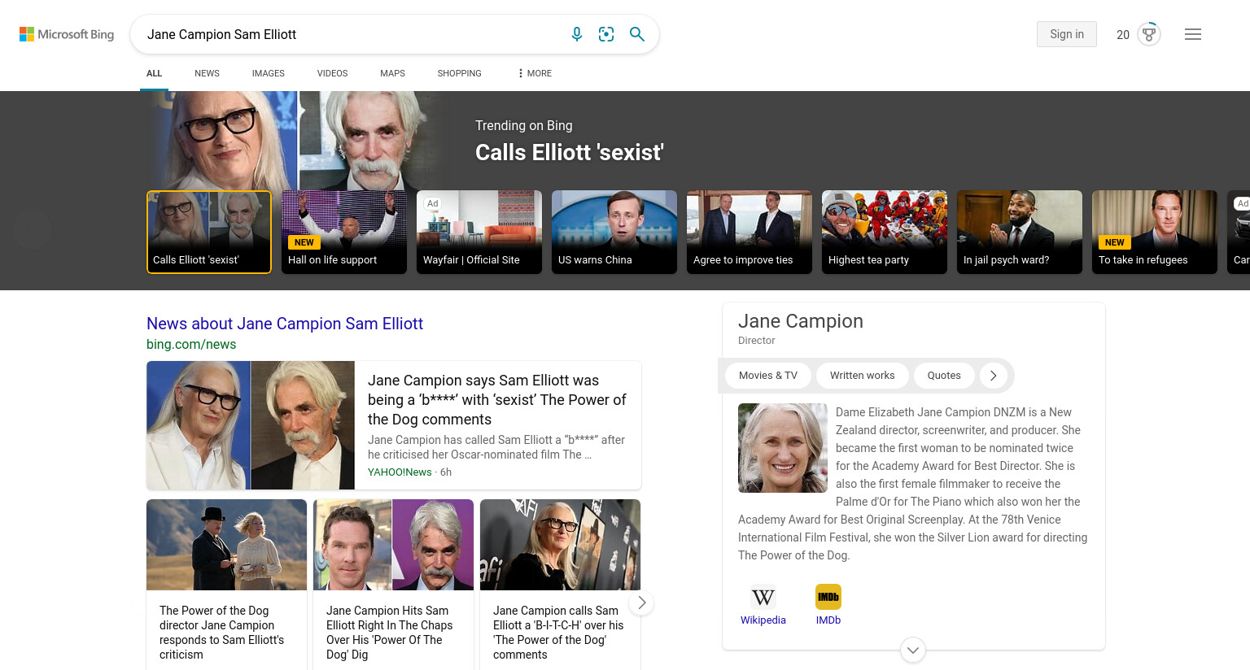Switch to the VIDEOS tab
This screenshot has width=1250, height=670.
point(332,73)
